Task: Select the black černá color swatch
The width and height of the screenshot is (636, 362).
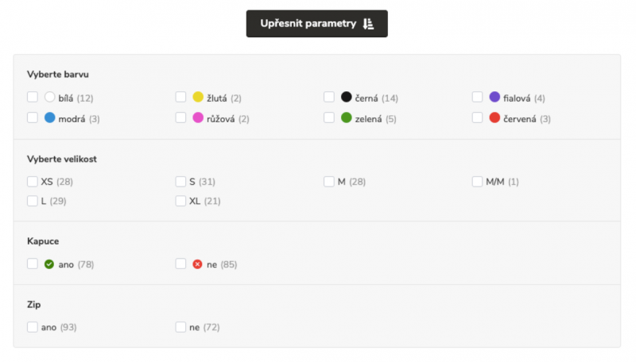Action: 346,97
